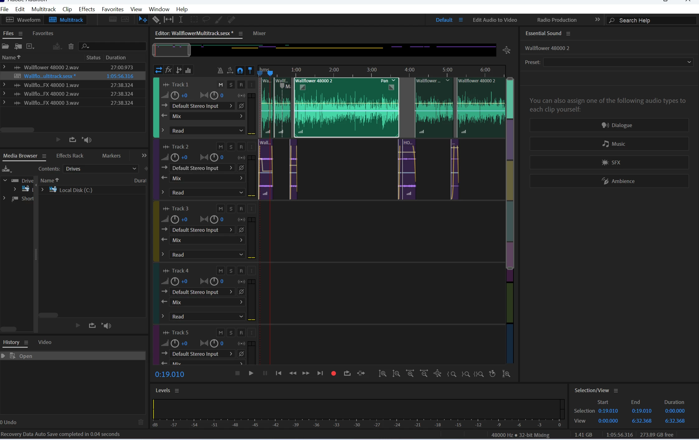Mute Track 1
The height and width of the screenshot is (440, 699).
[220, 85]
